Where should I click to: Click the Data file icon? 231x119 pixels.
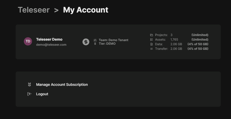(152, 44)
